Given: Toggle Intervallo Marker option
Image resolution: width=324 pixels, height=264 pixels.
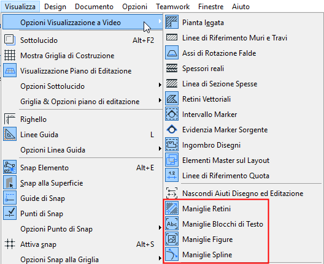Looking at the screenshot, I should 243,115.
